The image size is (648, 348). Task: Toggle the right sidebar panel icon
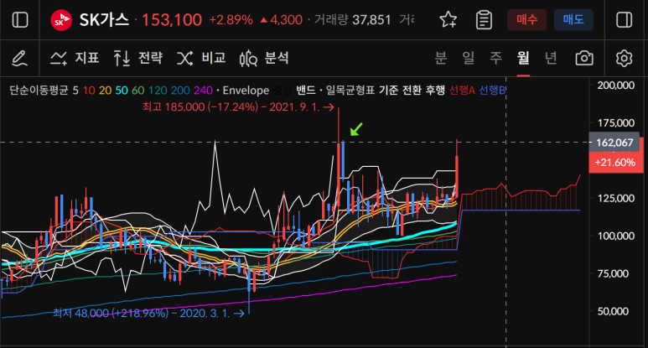[x=624, y=20]
